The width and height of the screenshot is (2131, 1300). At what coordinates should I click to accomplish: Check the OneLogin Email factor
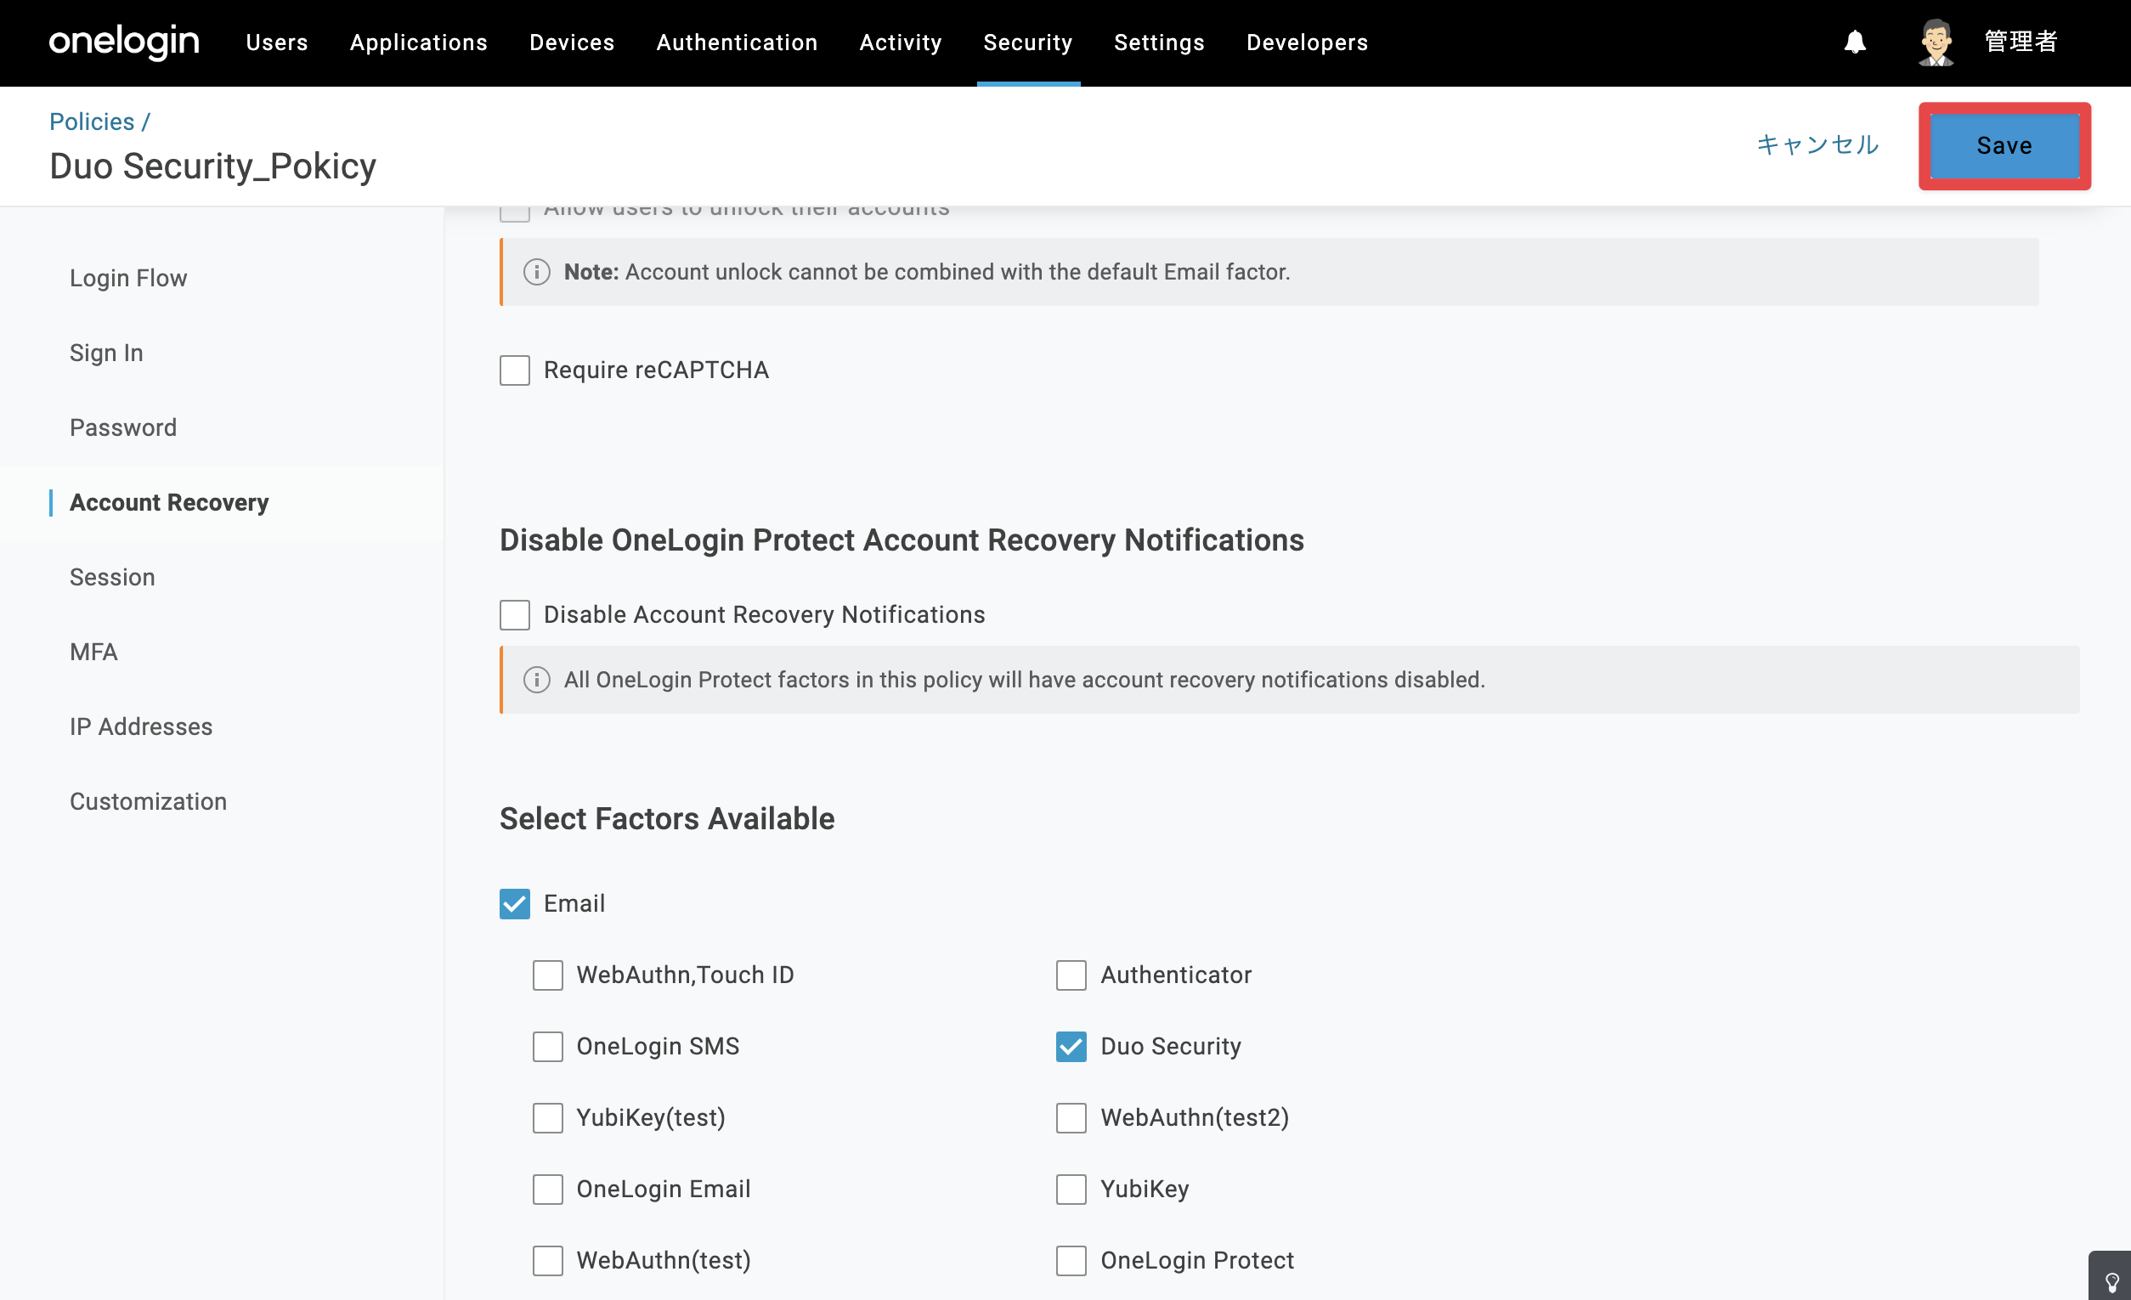pos(547,1190)
